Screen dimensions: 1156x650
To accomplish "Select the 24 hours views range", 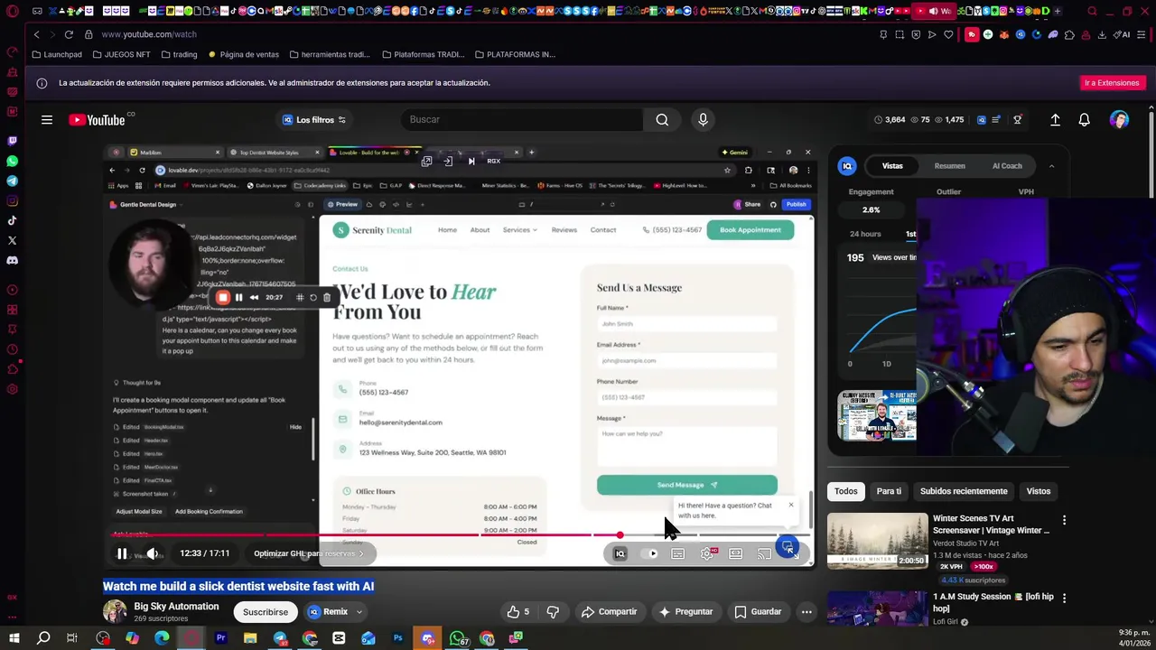I will [865, 234].
